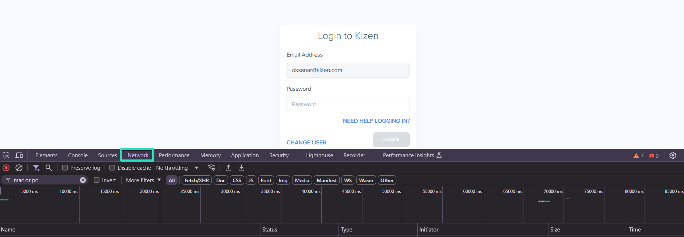Open the Application tab
The height and width of the screenshot is (237, 684).
tap(245, 155)
